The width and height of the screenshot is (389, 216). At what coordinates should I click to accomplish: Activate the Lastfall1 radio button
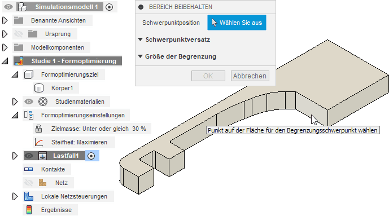(x=91, y=156)
